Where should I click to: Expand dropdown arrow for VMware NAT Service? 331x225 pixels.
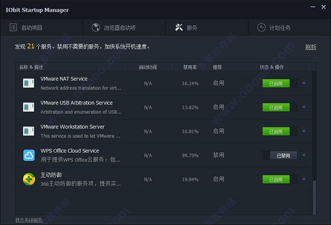point(304,84)
